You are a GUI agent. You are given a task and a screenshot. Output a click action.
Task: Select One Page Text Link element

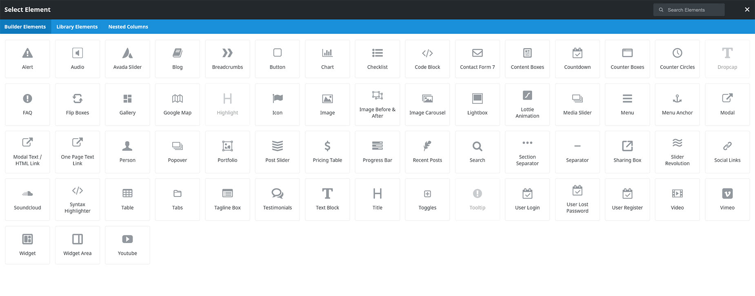[78, 152]
